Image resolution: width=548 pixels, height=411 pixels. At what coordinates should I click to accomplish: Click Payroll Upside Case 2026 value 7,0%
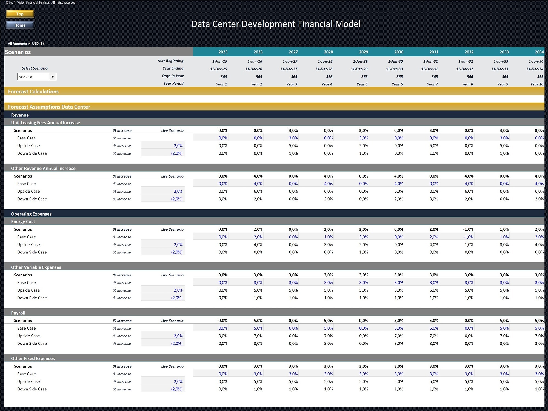pyautogui.click(x=258, y=336)
